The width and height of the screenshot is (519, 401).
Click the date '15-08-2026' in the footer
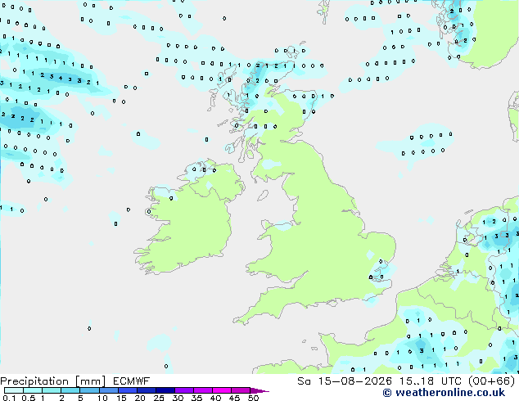(x=354, y=381)
